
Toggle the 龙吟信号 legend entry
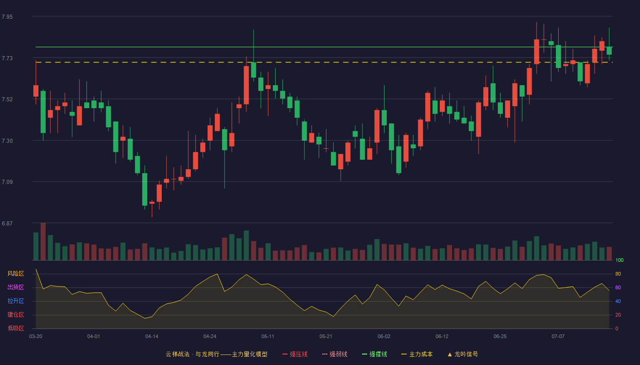tap(462, 354)
